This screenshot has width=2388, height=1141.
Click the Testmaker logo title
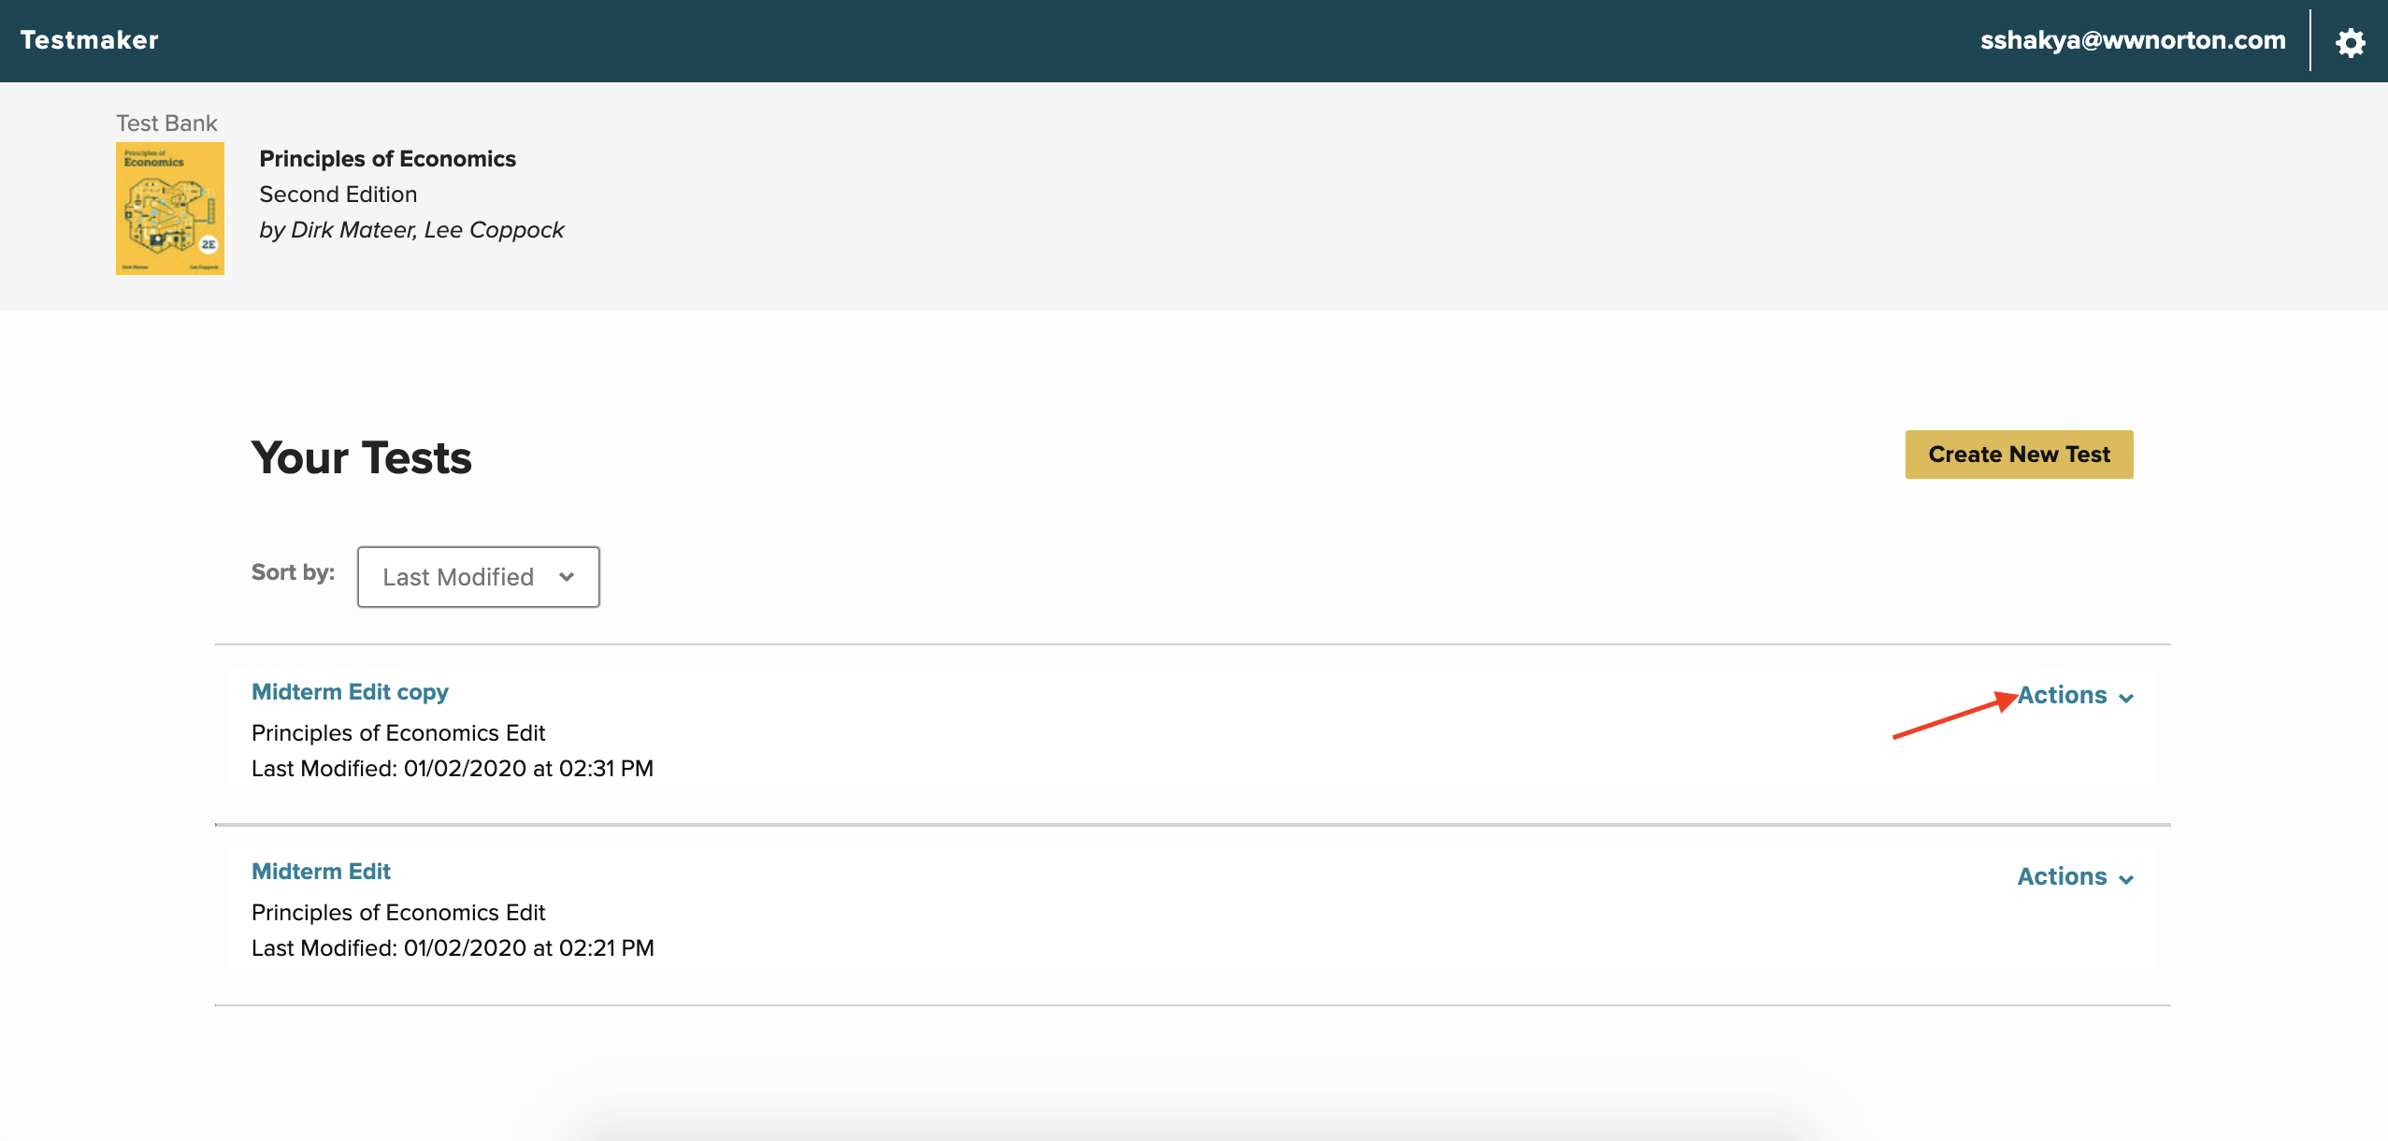[90, 40]
